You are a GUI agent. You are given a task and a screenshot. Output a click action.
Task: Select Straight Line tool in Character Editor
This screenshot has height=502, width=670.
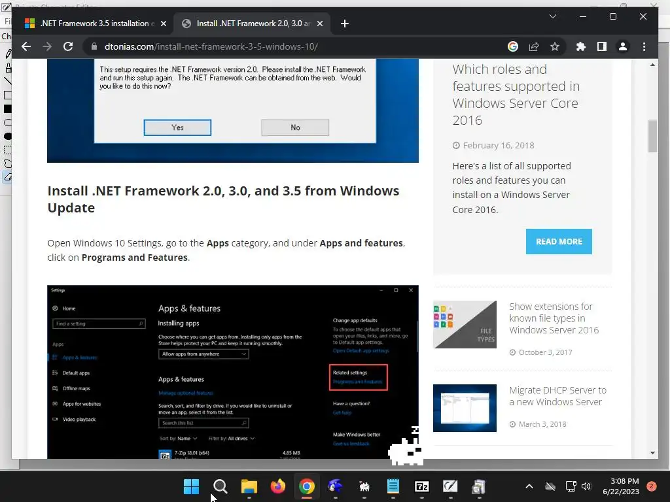pyautogui.click(x=8, y=81)
